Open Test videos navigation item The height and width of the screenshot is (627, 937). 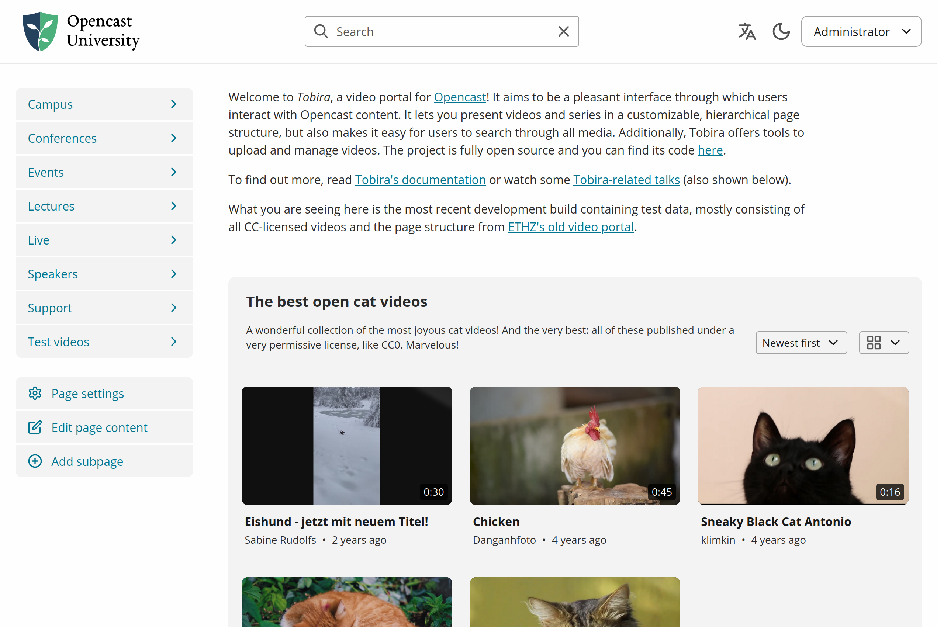point(58,342)
